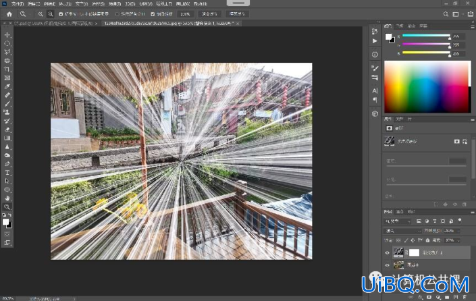Viewport: 476px width, 301px height.
Task: Toggle the resize windows to fit checkbox
Action: click(x=61, y=14)
